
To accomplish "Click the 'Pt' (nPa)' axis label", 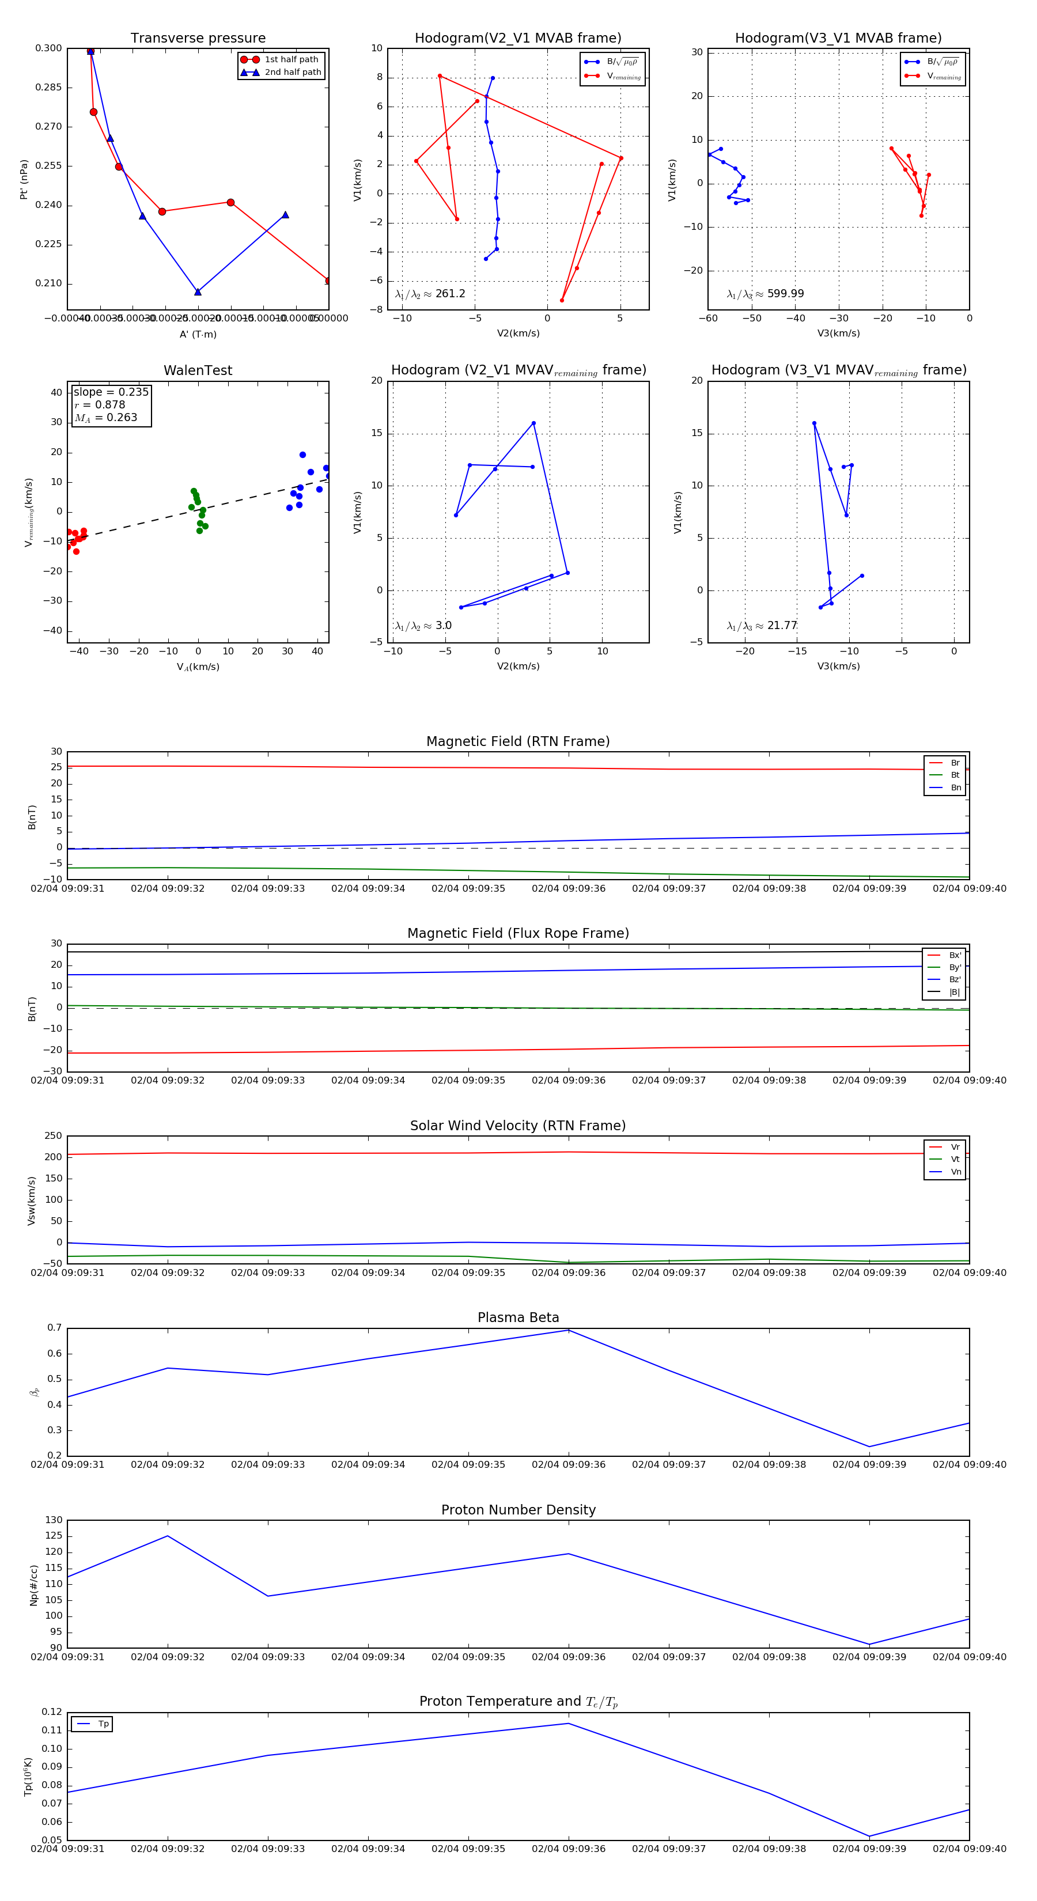I will point(24,179).
